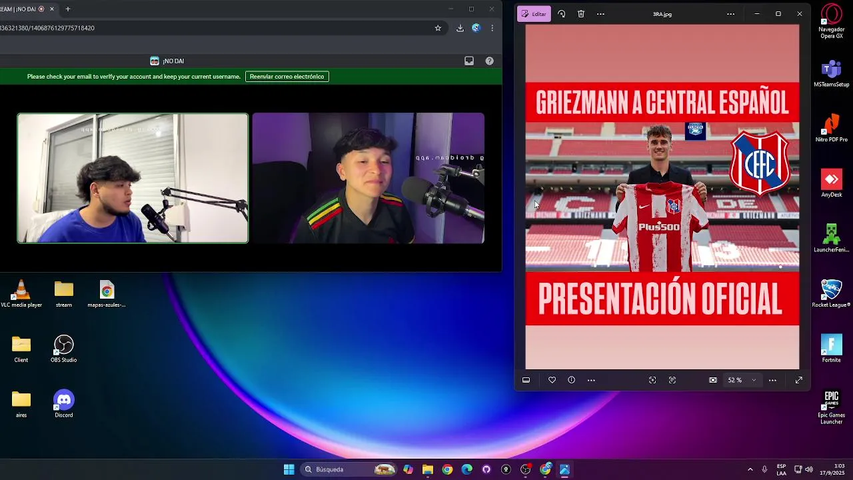Launch Discord from desktop shortcut
Screen dimensions: 853x480
64,404
